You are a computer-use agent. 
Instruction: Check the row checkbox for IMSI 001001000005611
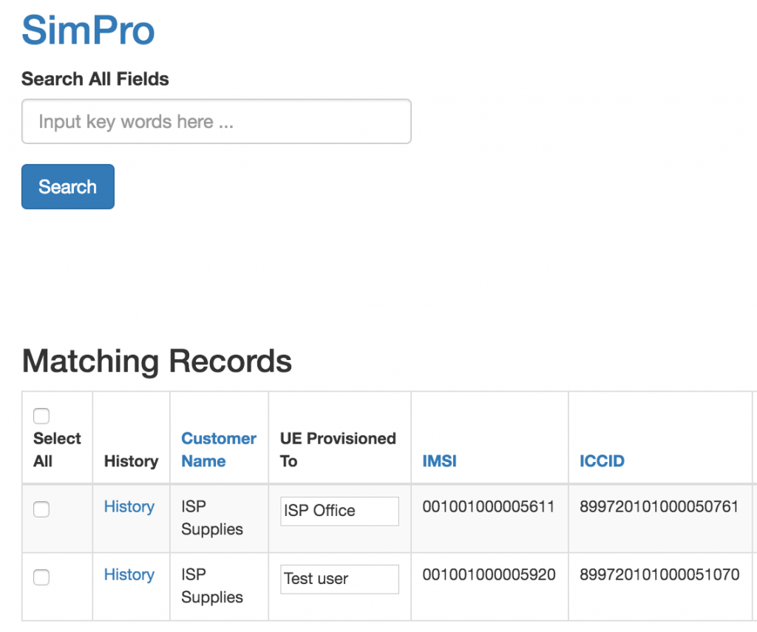coord(41,509)
